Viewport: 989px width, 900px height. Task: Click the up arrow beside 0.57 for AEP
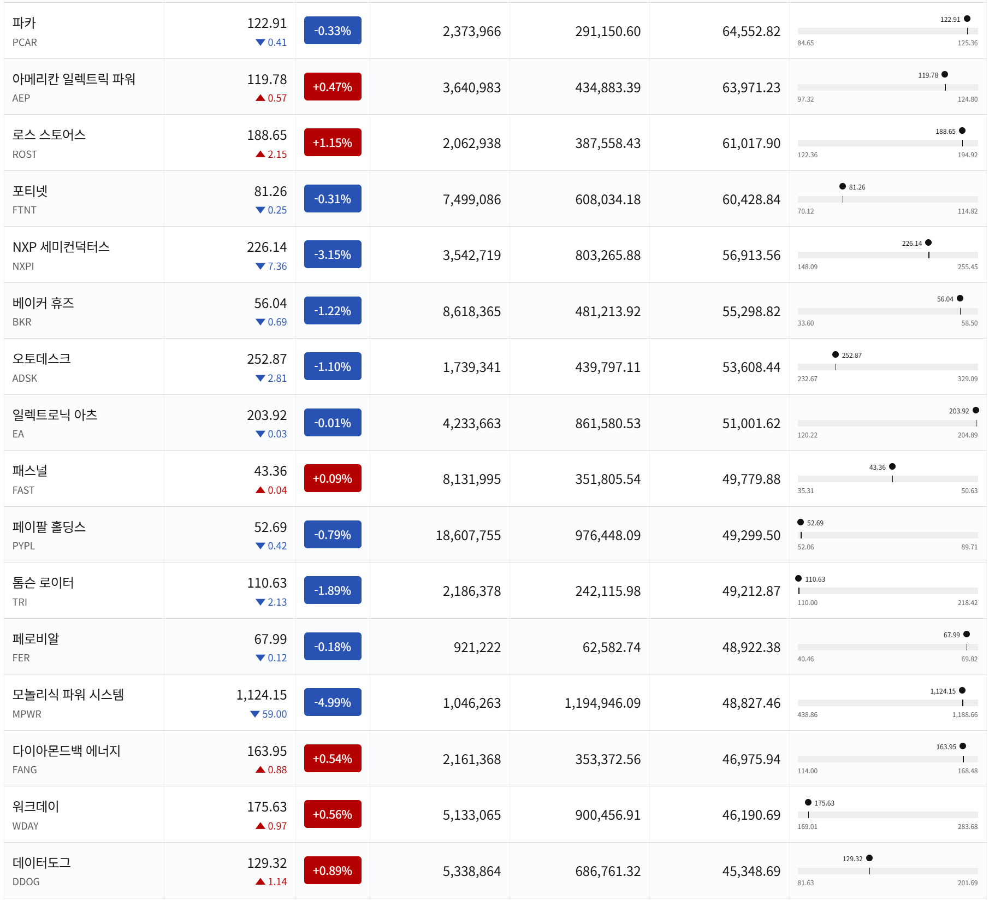click(x=260, y=98)
